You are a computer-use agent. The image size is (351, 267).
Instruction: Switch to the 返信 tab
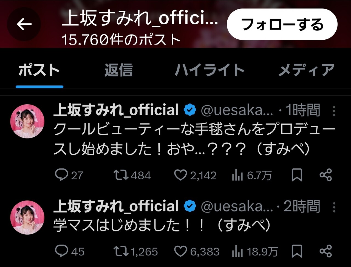tap(118, 70)
